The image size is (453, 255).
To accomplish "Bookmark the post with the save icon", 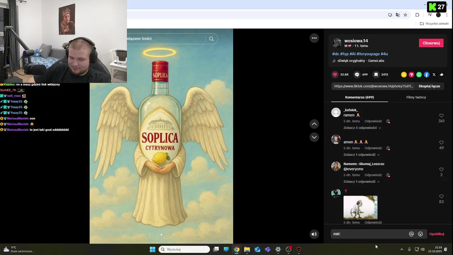I will 376,75.
